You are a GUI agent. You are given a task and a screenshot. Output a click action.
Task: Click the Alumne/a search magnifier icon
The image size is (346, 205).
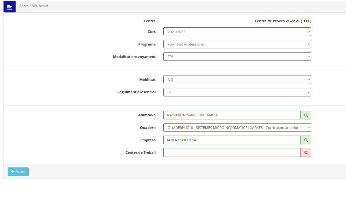coord(306,115)
